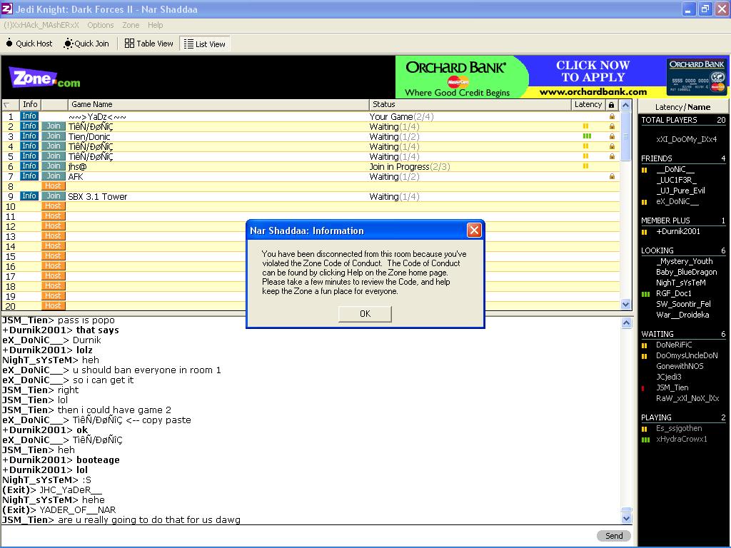731x548 pixels.
Task: Open the Options menu
Action: point(100,25)
